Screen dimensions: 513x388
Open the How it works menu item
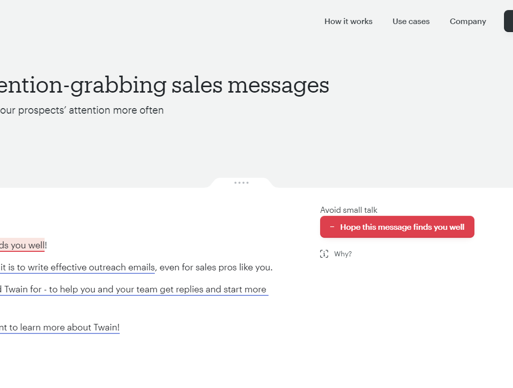[x=348, y=22]
